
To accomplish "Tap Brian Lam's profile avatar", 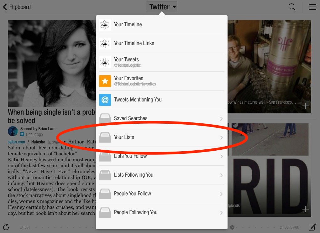I will [x=13, y=131].
